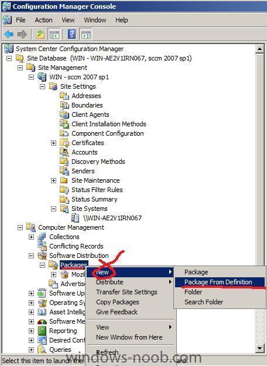Choose Package in the New submenu

pos(220,272)
